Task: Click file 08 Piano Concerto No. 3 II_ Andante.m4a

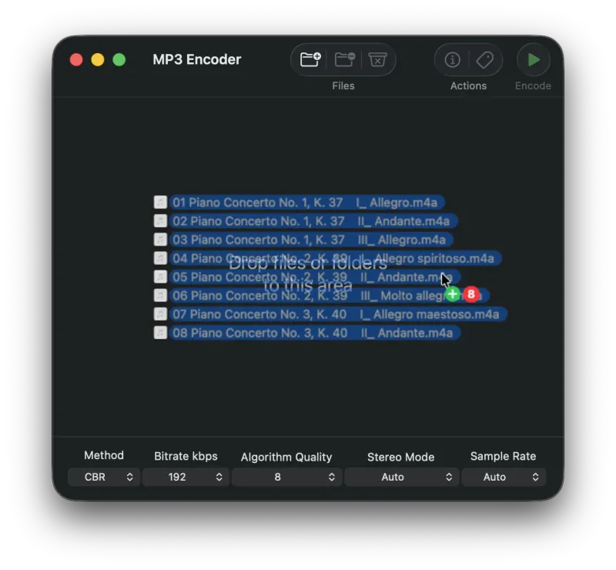Action: click(314, 333)
